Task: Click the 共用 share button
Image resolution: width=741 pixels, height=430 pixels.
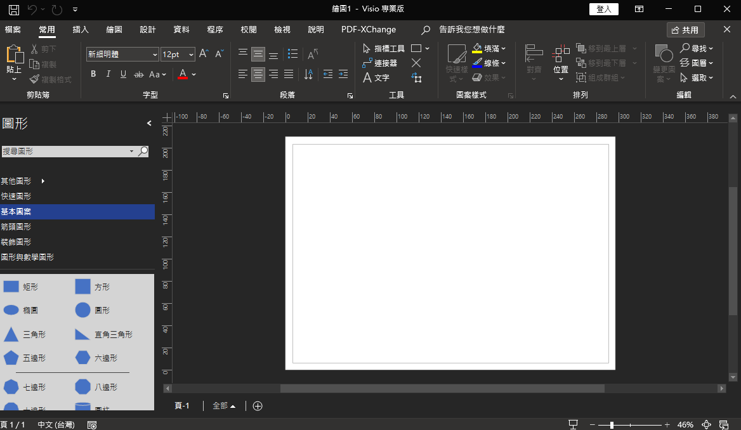Action: (x=685, y=30)
